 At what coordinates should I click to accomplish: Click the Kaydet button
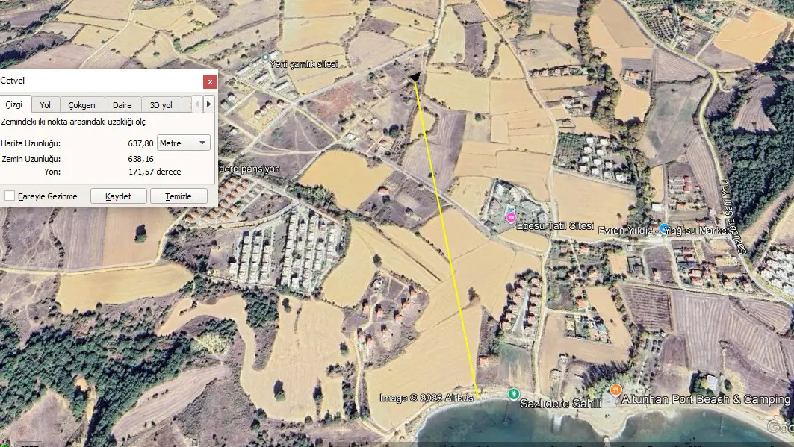click(119, 196)
